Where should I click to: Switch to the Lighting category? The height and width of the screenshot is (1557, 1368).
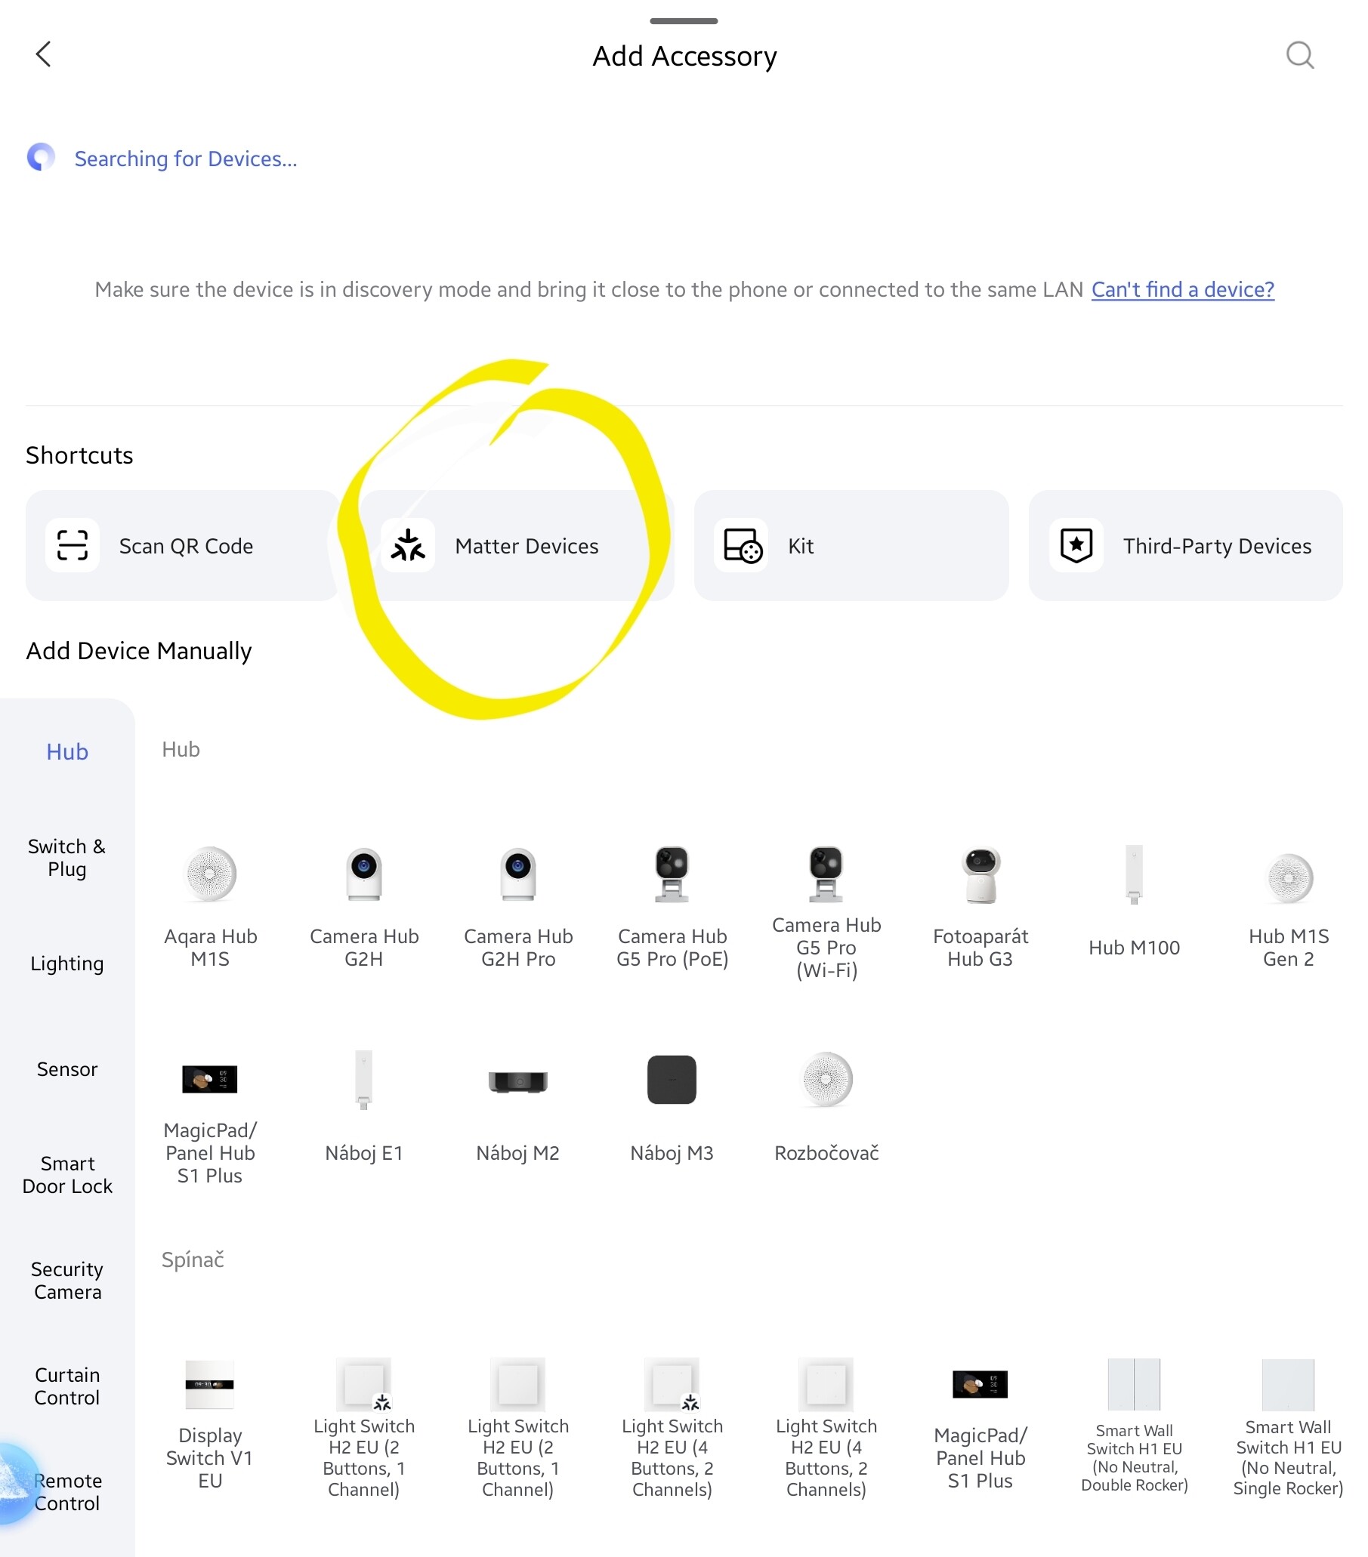coord(67,963)
